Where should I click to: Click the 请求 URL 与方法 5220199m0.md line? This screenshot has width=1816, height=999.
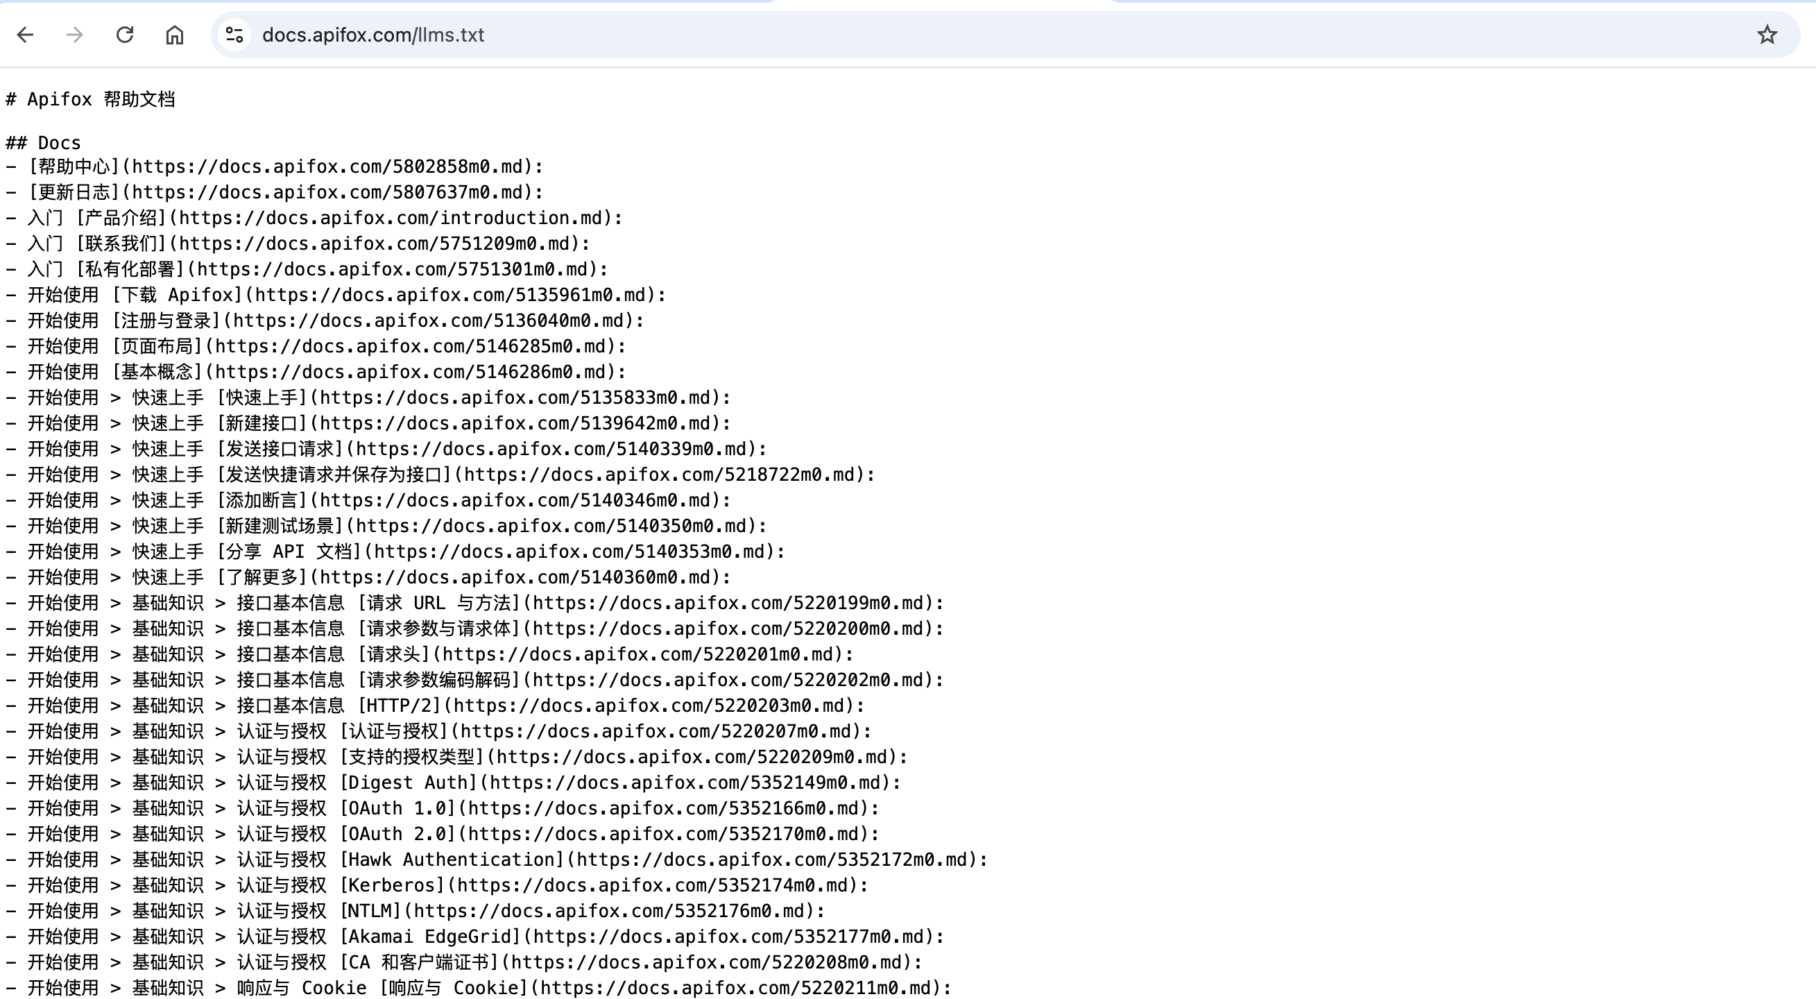475,603
